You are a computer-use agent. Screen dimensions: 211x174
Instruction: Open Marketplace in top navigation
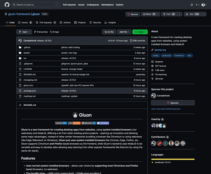[107, 5]
